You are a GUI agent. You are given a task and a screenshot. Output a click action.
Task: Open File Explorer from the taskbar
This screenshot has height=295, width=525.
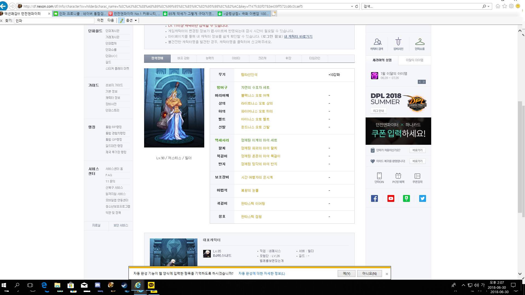(x=57, y=285)
